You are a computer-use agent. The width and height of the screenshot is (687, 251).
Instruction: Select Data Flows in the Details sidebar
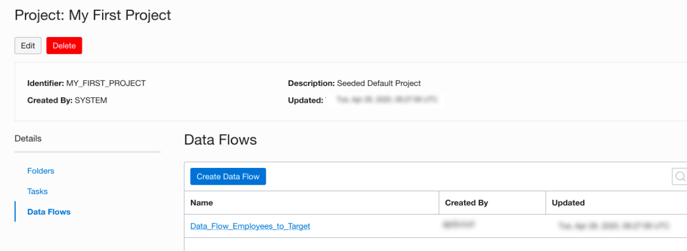[x=49, y=212]
